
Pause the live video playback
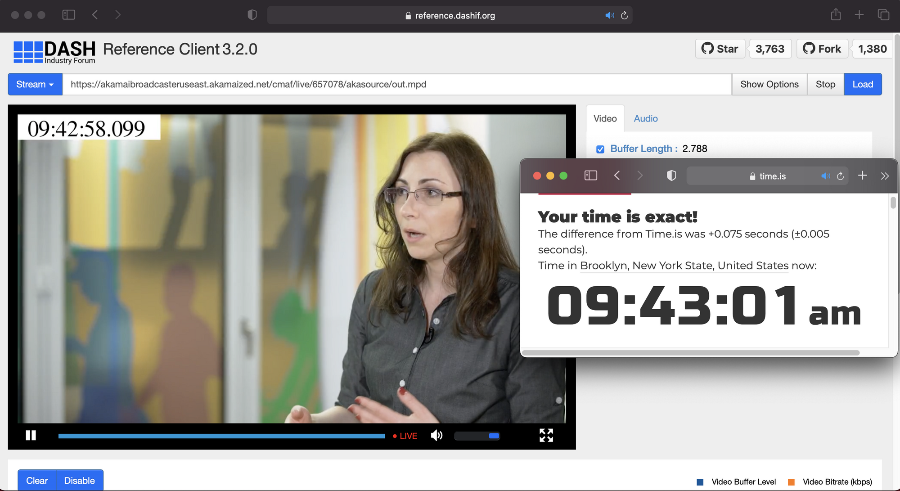[x=31, y=435]
